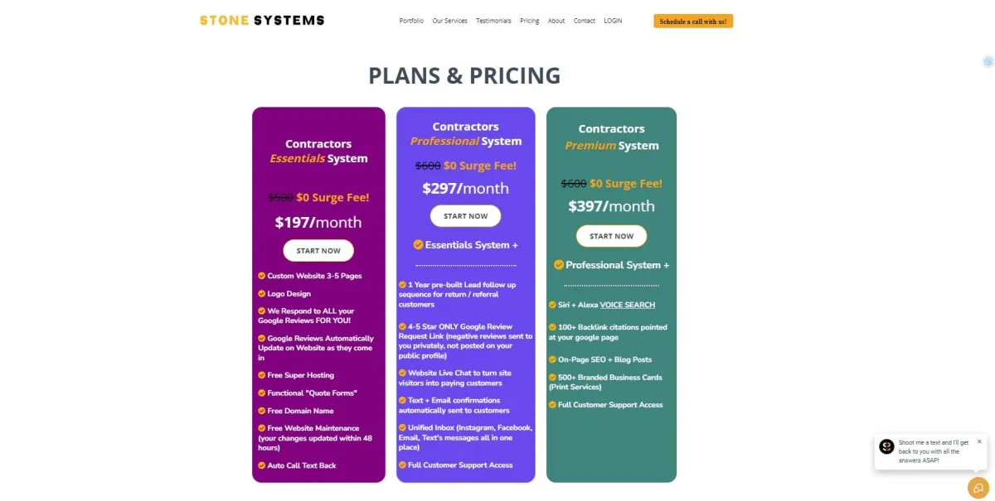The width and height of the screenshot is (995, 501).
Task: Click the checkmark beside Unified Inbox feature
Action: point(402,427)
